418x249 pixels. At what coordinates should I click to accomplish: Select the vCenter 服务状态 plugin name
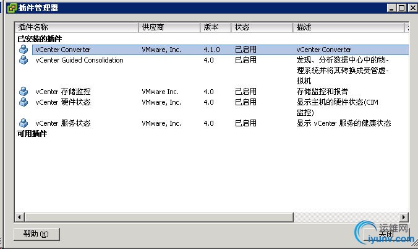(x=63, y=123)
